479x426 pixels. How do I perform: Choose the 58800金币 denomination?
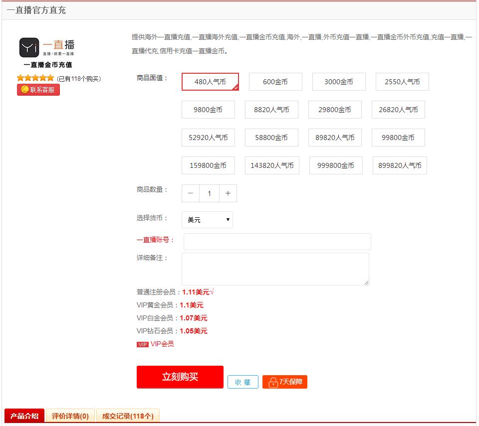(x=271, y=138)
